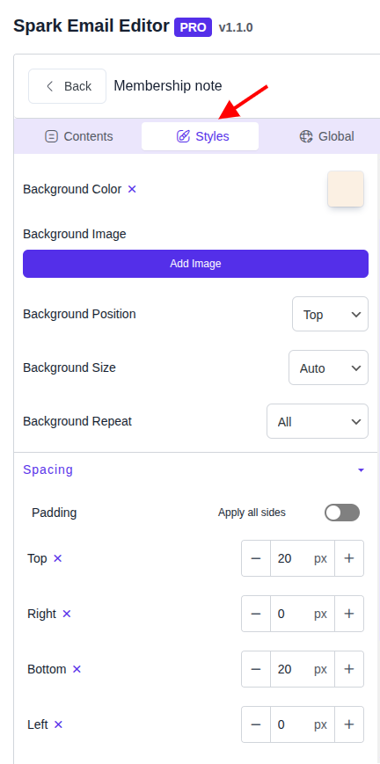Image resolution: width=380 pixels, height=764 pixels.
Task: Click the Padding label
Action: point(55,513)
